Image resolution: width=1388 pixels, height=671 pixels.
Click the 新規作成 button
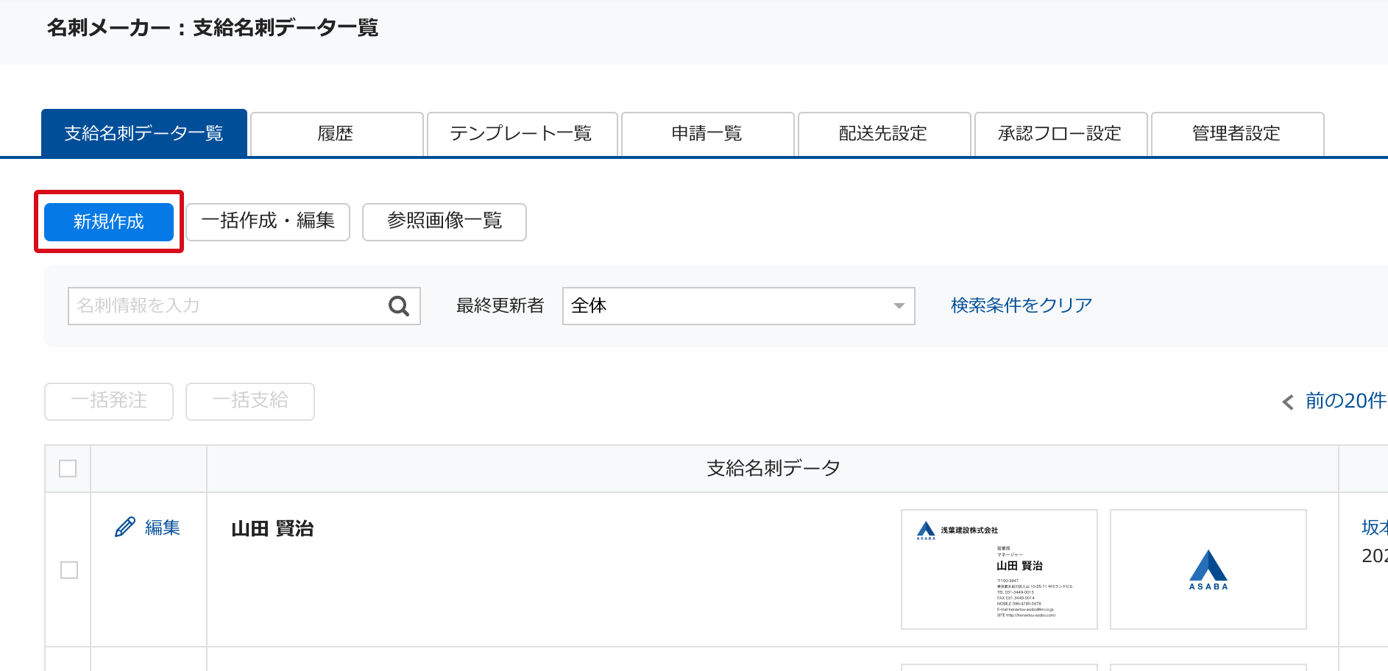(x=109, y=222)
